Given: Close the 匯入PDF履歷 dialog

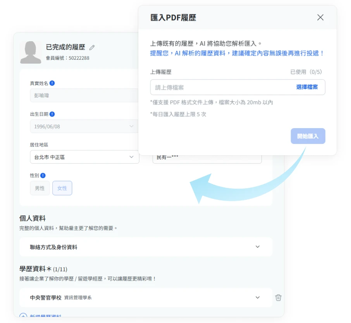Looking at the screenshot, I should [x=320, y=17].
